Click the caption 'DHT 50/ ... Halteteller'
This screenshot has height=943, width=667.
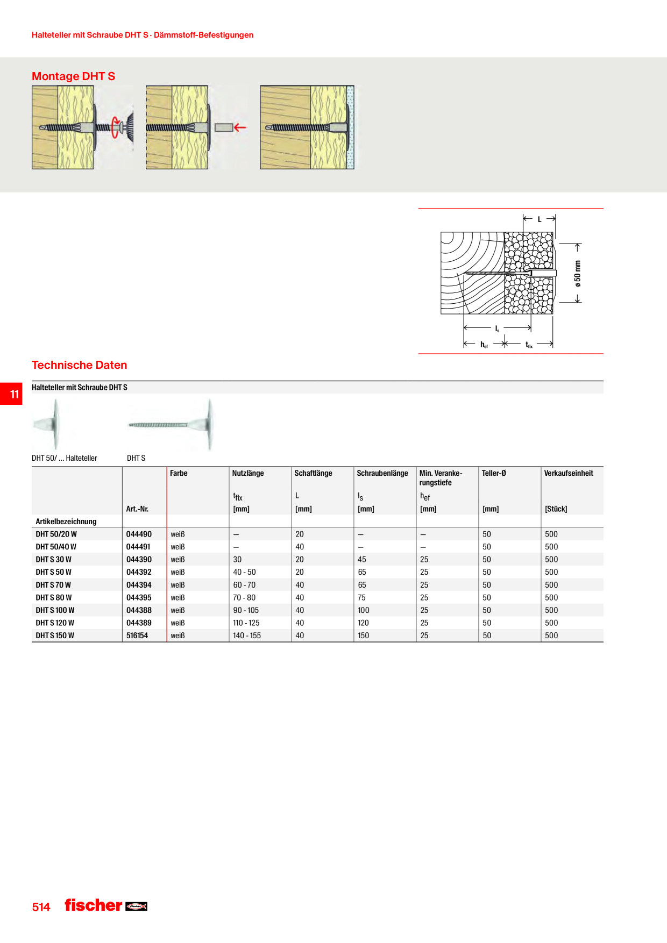point(65,458)
